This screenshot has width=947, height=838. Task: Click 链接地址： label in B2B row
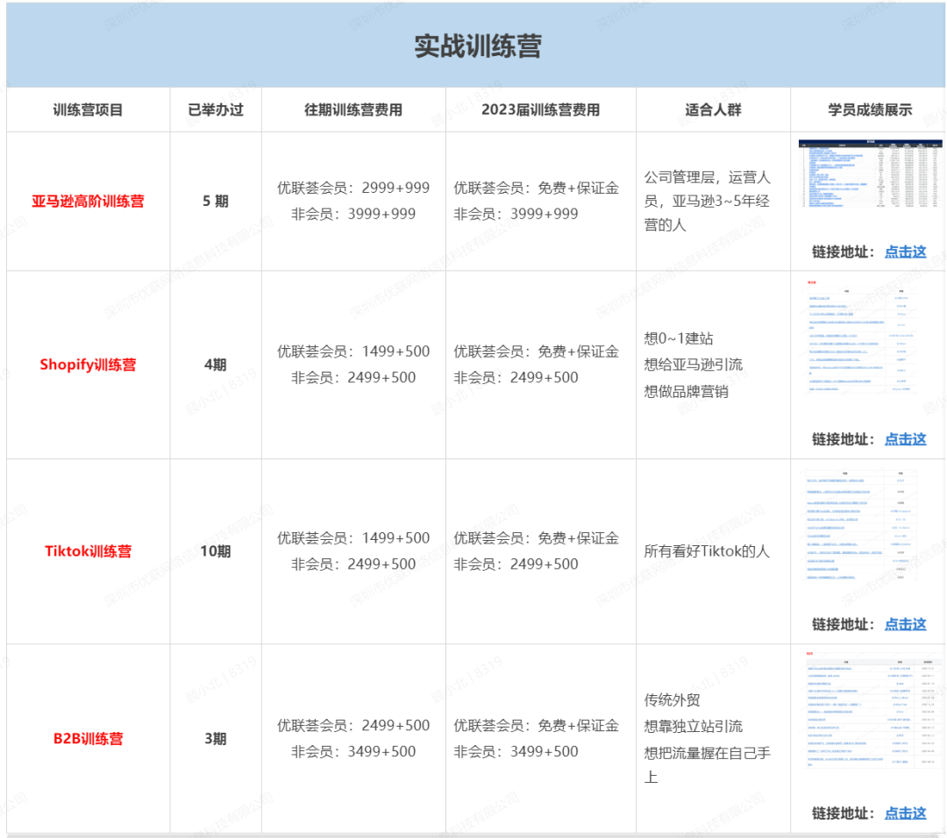pos(844,813)
